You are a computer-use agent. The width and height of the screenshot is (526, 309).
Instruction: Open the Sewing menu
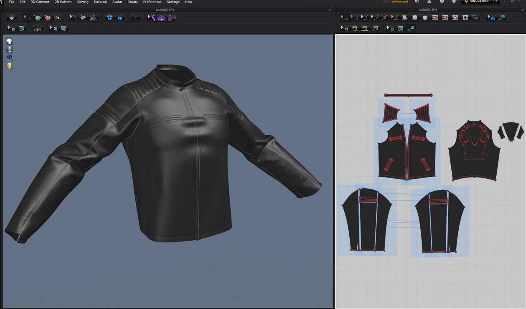click(83, 2)
